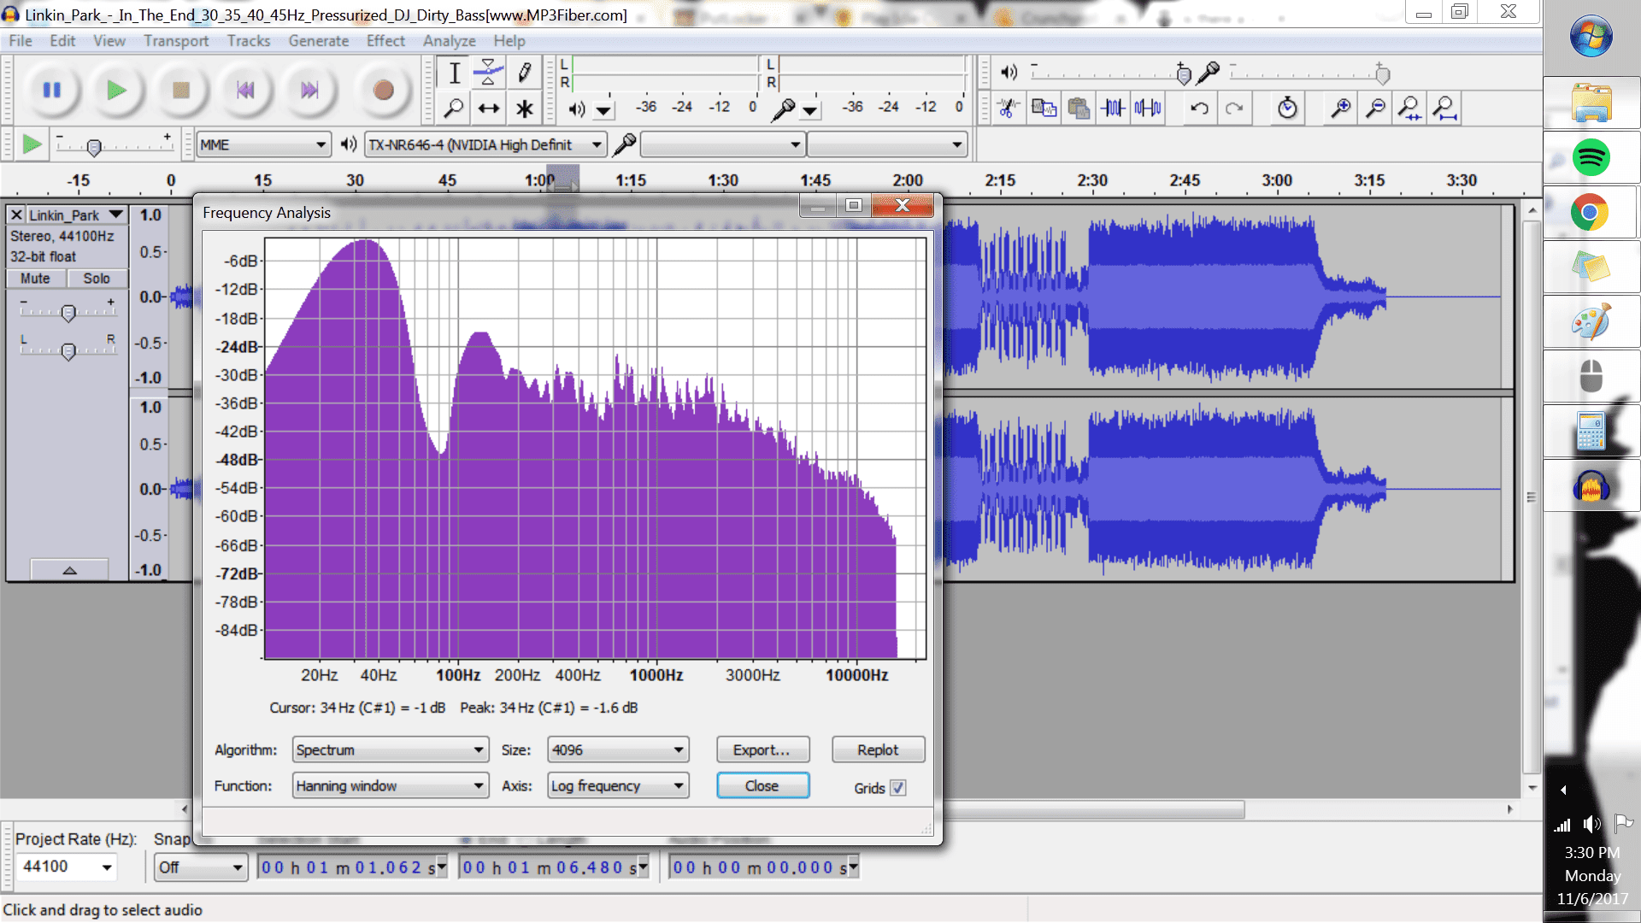Click the playback meter speaker icon
This screenshot has height=923, width=1641.
point(577,109)
